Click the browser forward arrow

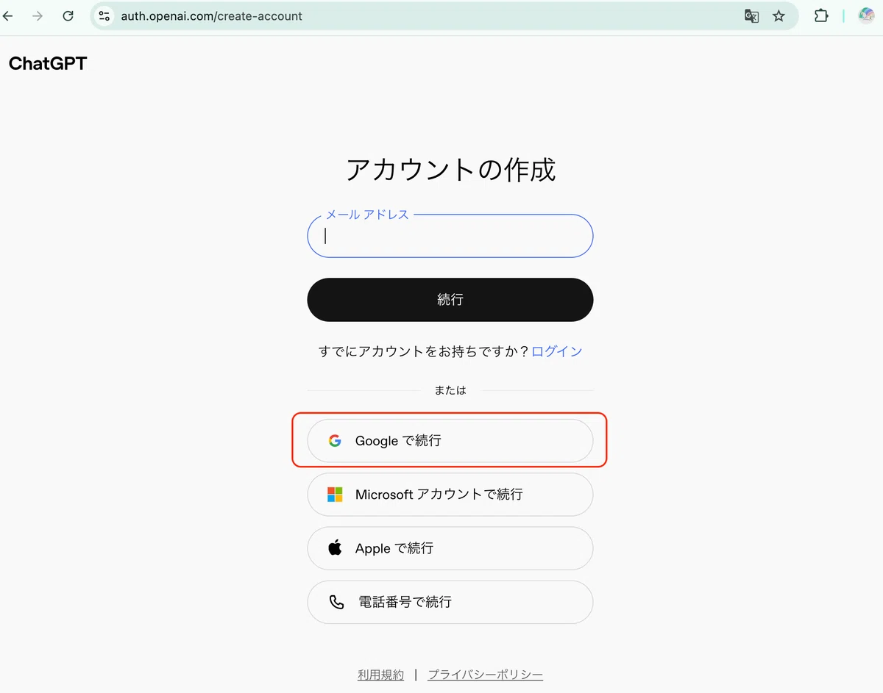coord(38,15)
